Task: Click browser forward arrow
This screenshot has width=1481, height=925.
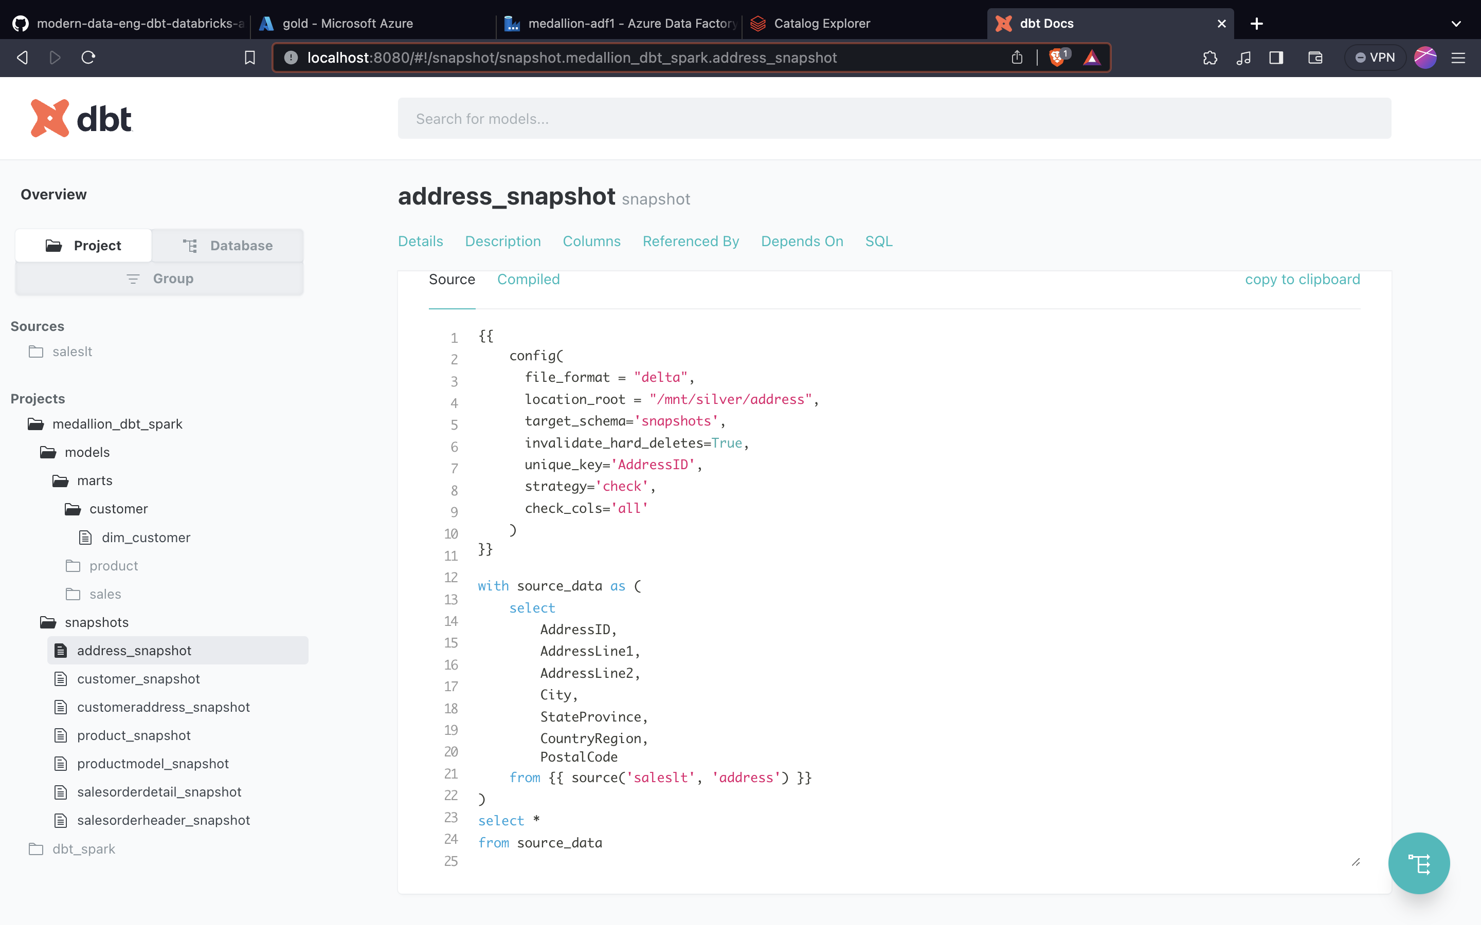Action: click(x=55, y=58)
